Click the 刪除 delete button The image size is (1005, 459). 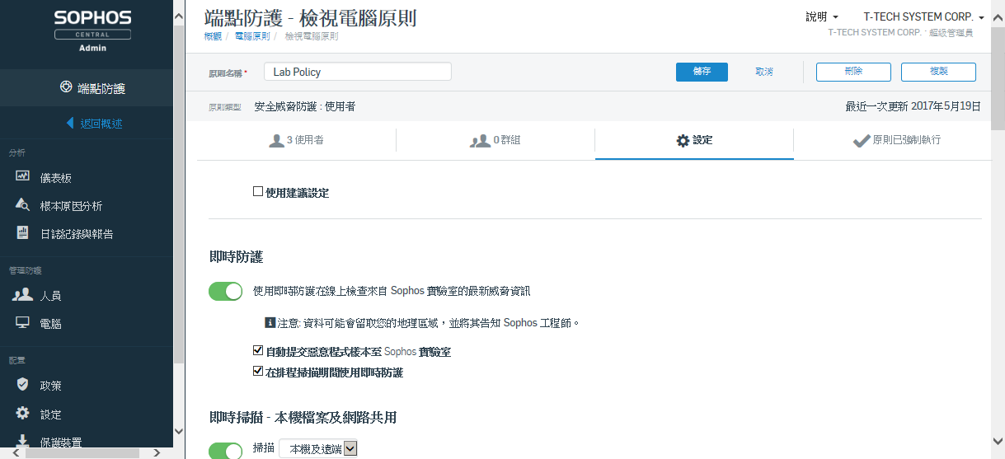tap(853, 72)
